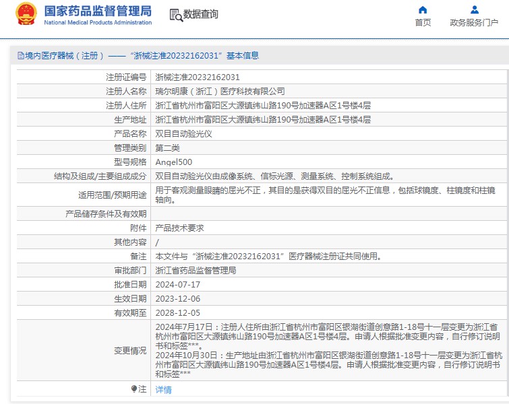The height and width of the screenshot is (404, 509).
Task: Click the 首页 house icon
Action: (422, 9)
